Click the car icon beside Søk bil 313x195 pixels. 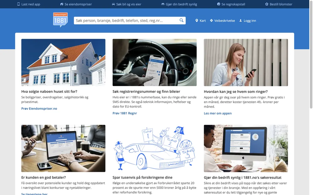(x=113, y=4)
